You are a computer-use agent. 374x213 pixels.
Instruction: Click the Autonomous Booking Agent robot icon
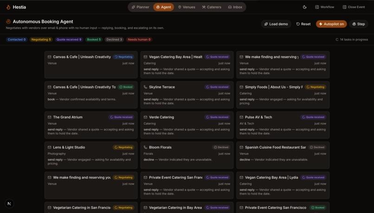[x=8, y=21]
